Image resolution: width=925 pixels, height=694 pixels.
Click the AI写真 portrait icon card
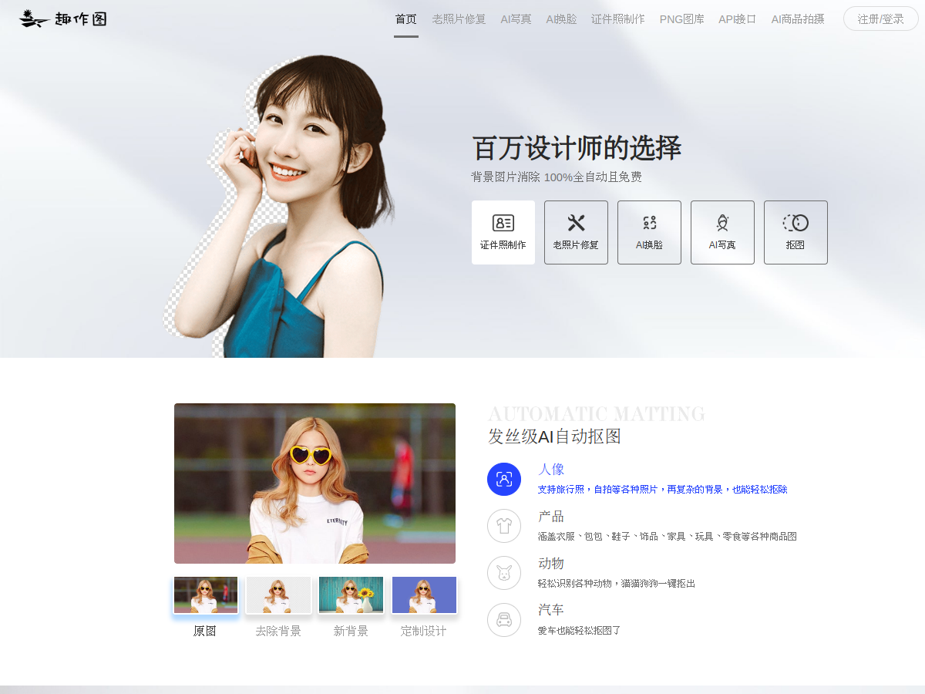[x=722, y=232]
